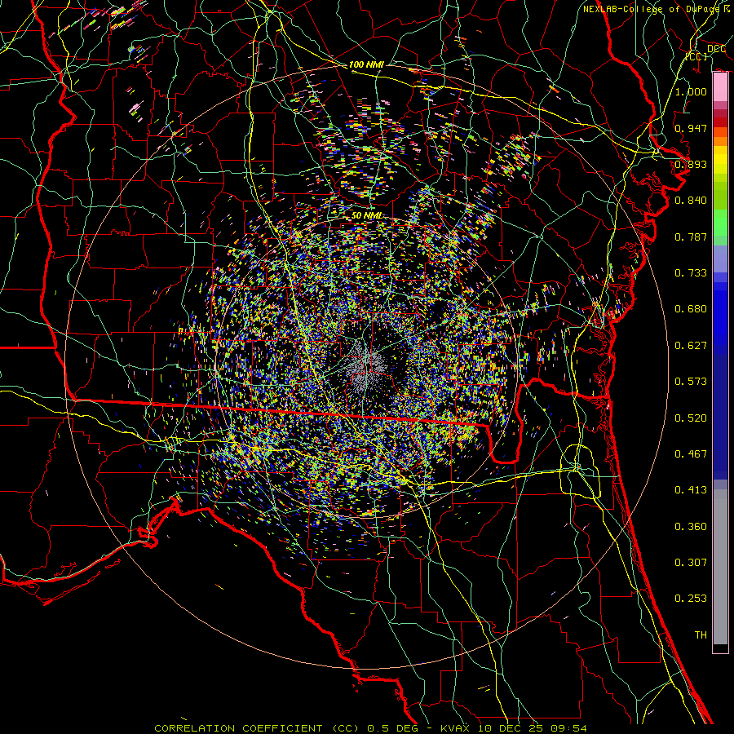Click the large gray band on the color scale
The height and width of the screenshot is (734, 734).
point(720,567)
